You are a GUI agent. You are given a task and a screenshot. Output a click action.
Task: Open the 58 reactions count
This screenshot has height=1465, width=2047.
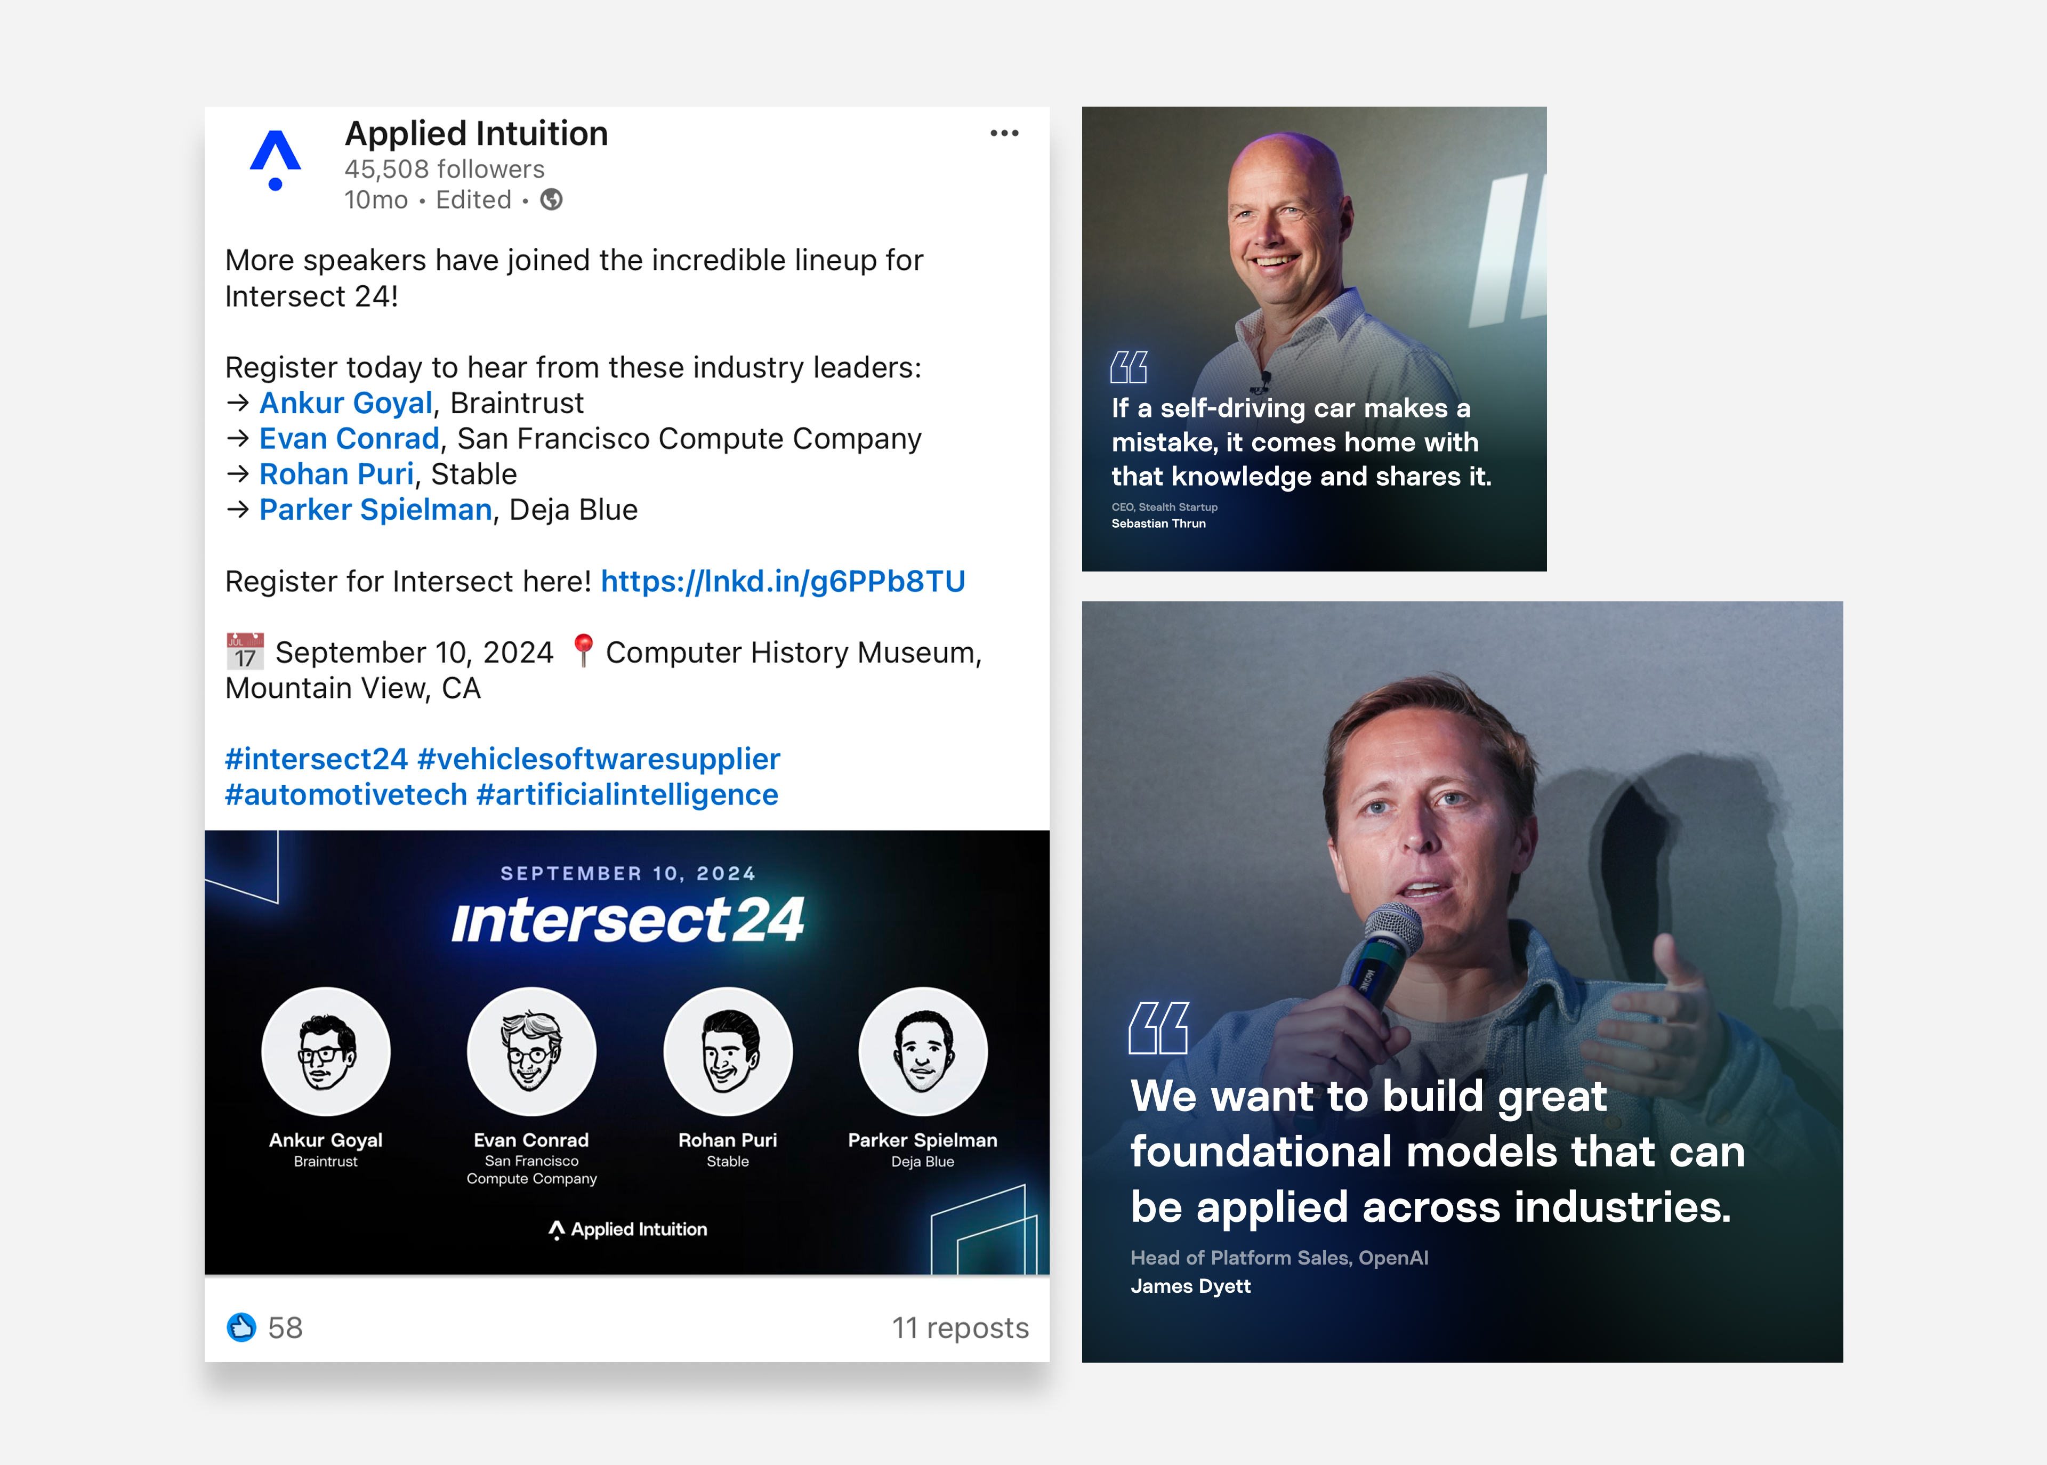(x=285, y=1328)
